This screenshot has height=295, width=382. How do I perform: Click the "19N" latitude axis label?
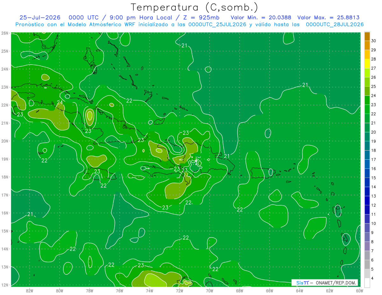[x=5, y=159]
